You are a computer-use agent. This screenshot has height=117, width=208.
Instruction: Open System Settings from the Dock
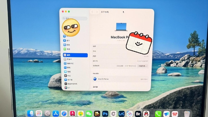(x=47, y=113)
